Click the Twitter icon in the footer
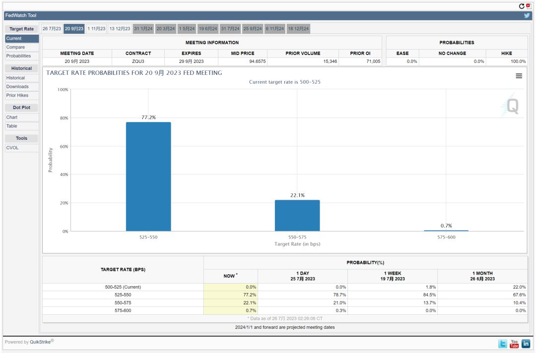 tap(502, 344)
